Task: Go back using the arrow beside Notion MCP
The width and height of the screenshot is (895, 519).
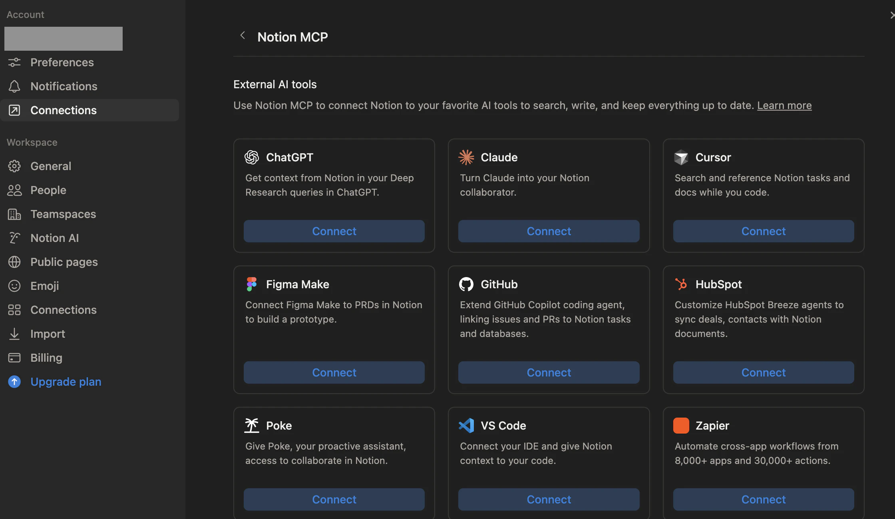Action: [243, 36]
